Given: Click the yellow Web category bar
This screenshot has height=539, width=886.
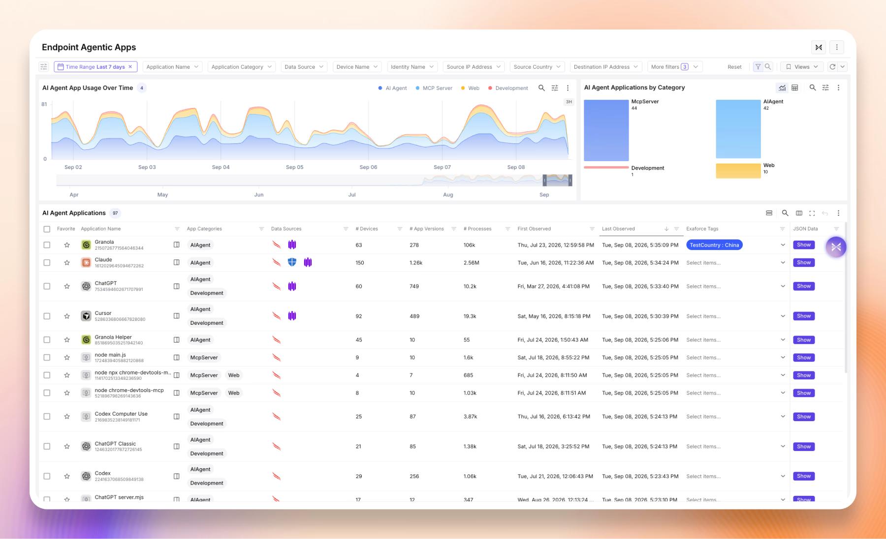Looking at the screenshot, I should [x=738, y=170].
